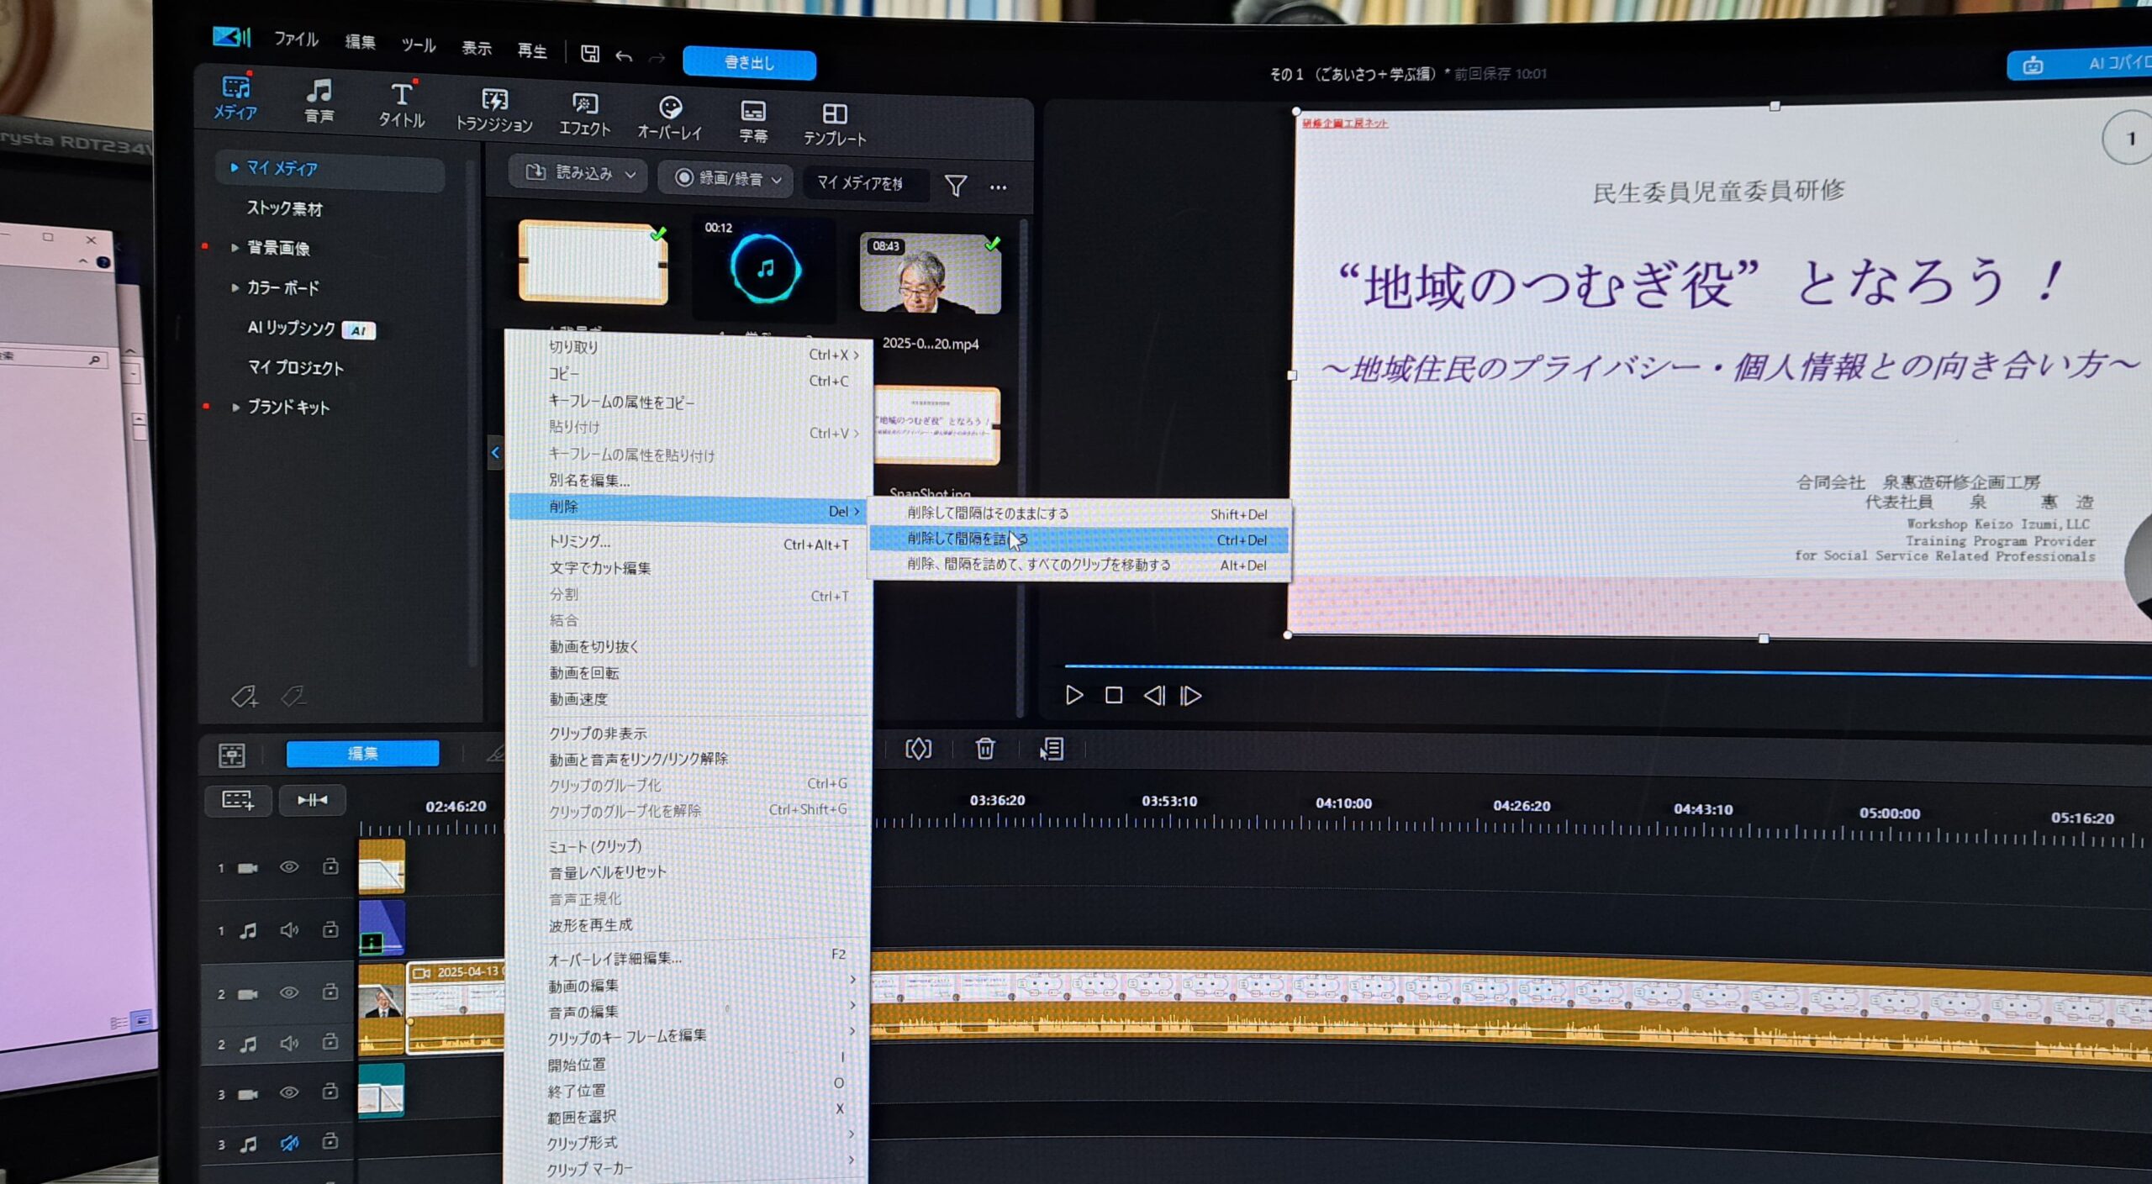The height and width of the screenshot is (1184, 2152).
Task: Click the undo arrow icon
Action: 624,56
